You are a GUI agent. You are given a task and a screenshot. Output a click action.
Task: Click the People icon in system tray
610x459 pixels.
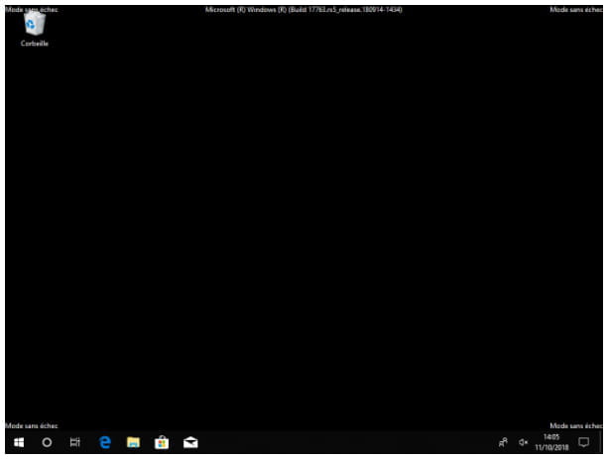(503, 443)
